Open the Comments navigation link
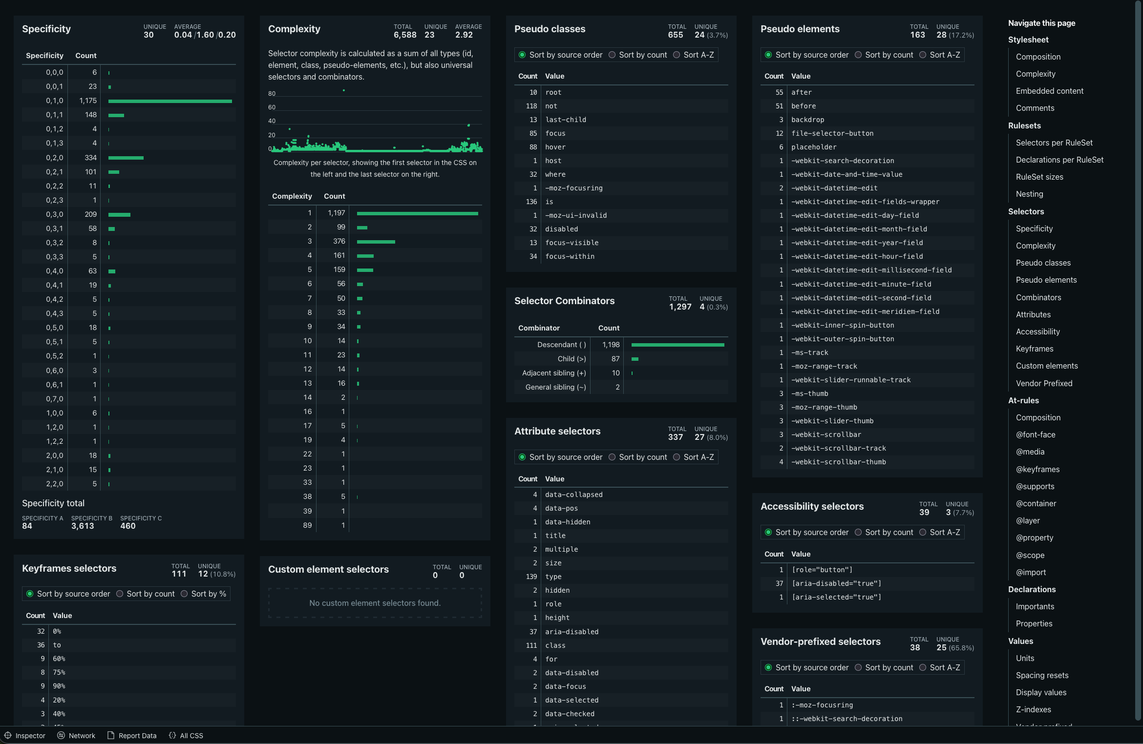The height and width of the screenshot is (744, 1143). [1035, 108]
